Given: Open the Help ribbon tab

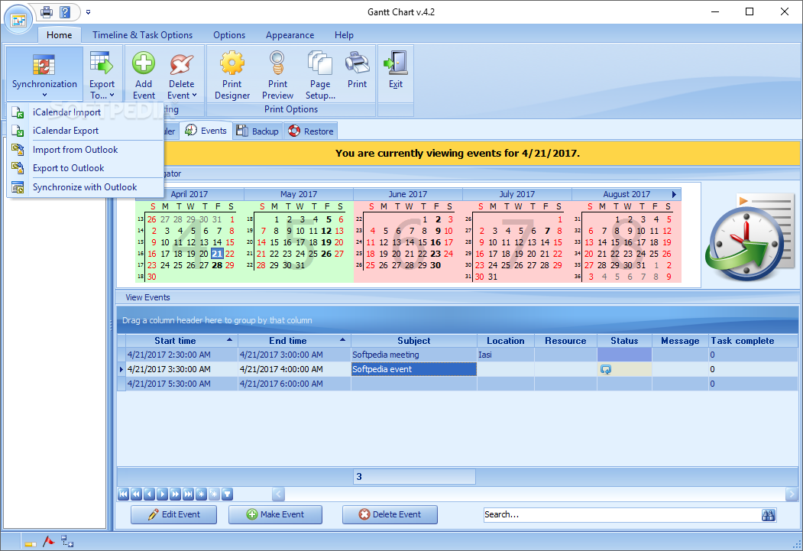Looking at the screenshot, I should (x=344, y=35).
